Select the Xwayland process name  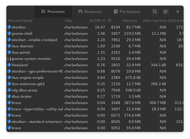[20, 65]
